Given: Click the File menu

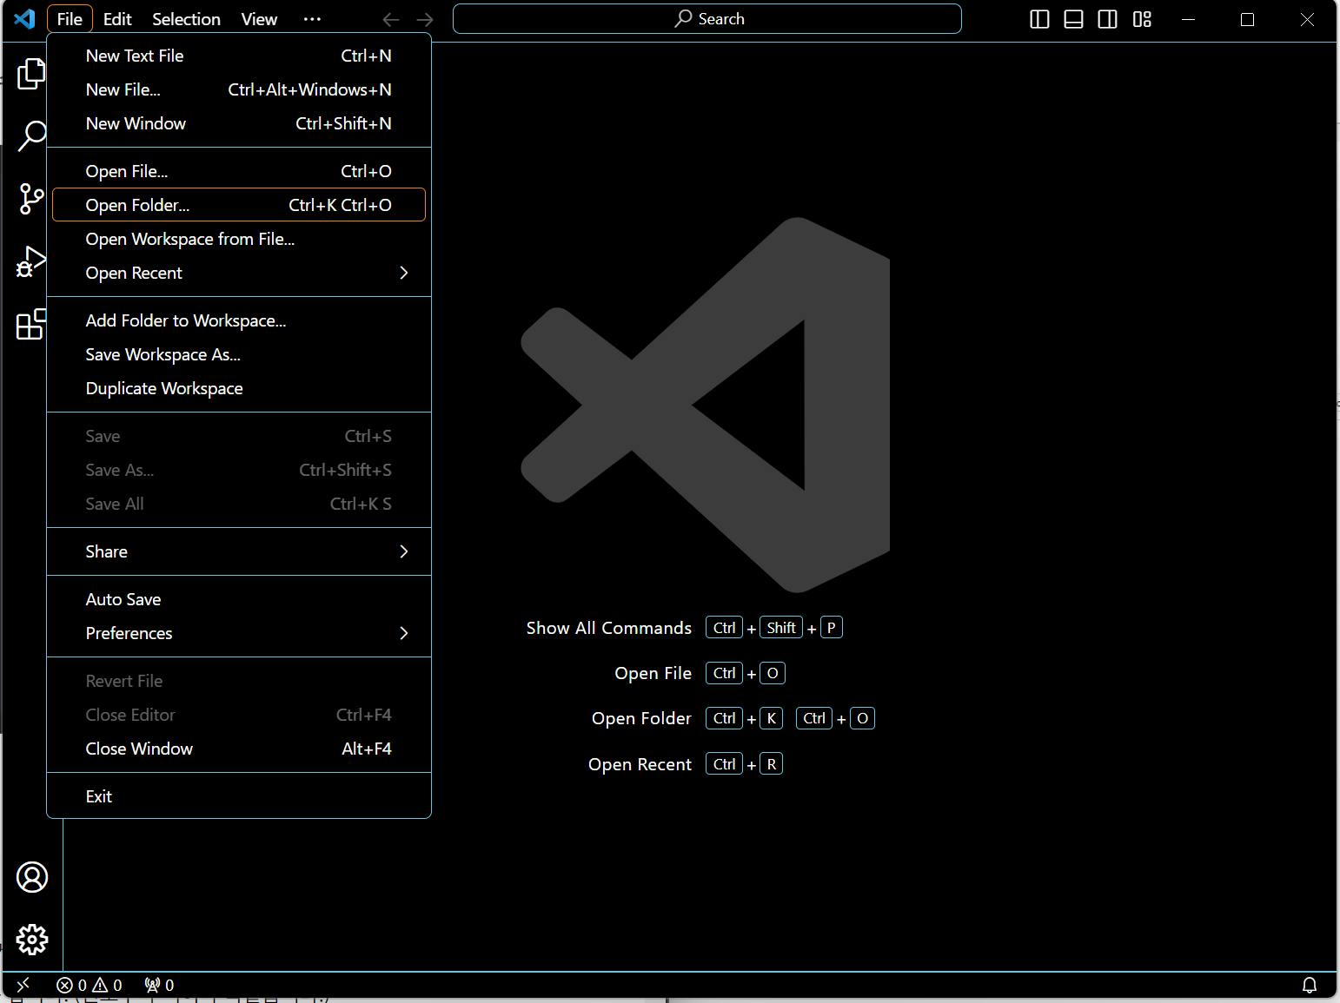Looking at the screenshot, I should [x=70, y=19].
